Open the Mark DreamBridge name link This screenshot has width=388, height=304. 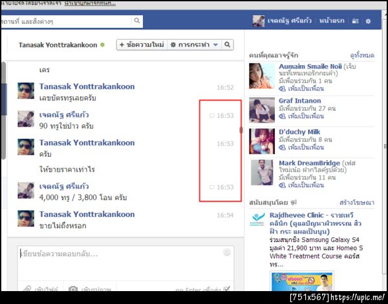(309, 163)
